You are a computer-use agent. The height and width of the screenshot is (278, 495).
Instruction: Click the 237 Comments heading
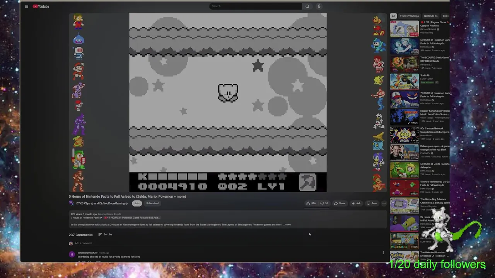point(80,235)
